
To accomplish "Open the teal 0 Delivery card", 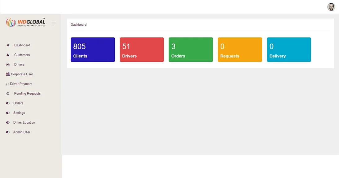I will coord(289,50).
